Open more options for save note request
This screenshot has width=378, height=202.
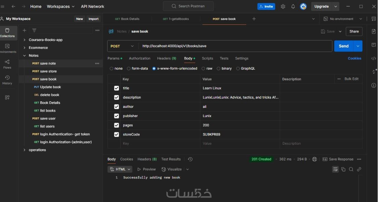click(x=97, y=63)
